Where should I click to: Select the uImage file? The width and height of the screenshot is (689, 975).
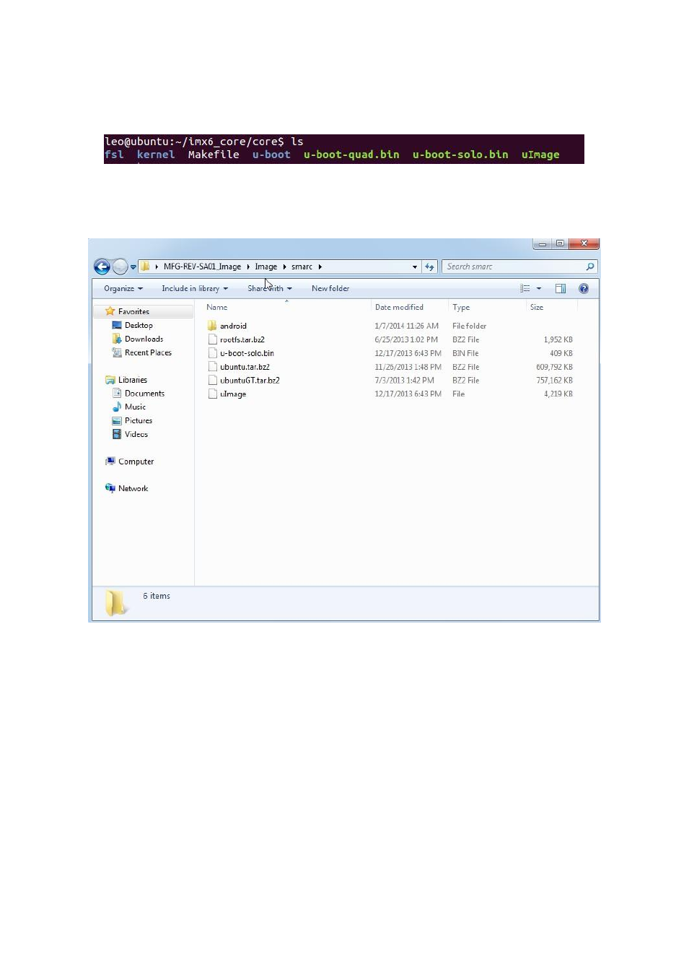click(233, 394)
